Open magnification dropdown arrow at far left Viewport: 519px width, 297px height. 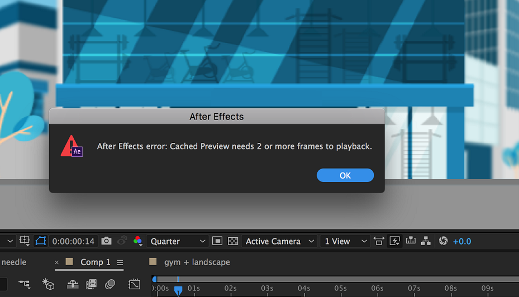tap(10, 241)
